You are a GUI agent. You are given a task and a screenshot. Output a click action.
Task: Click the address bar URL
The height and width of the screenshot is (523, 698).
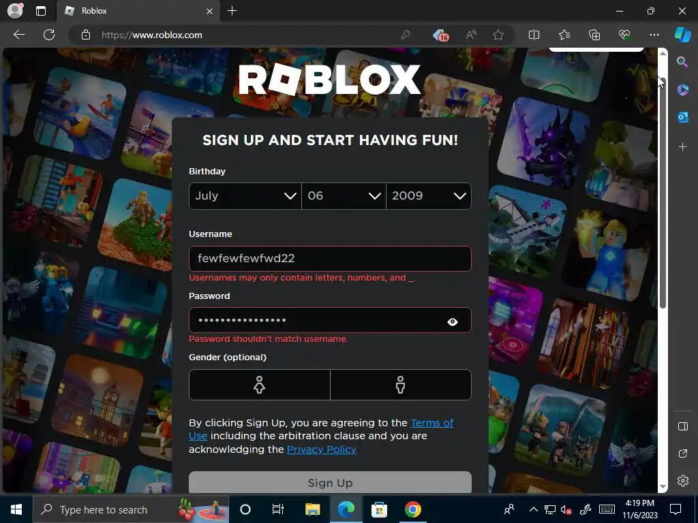(x=152, y=35)
